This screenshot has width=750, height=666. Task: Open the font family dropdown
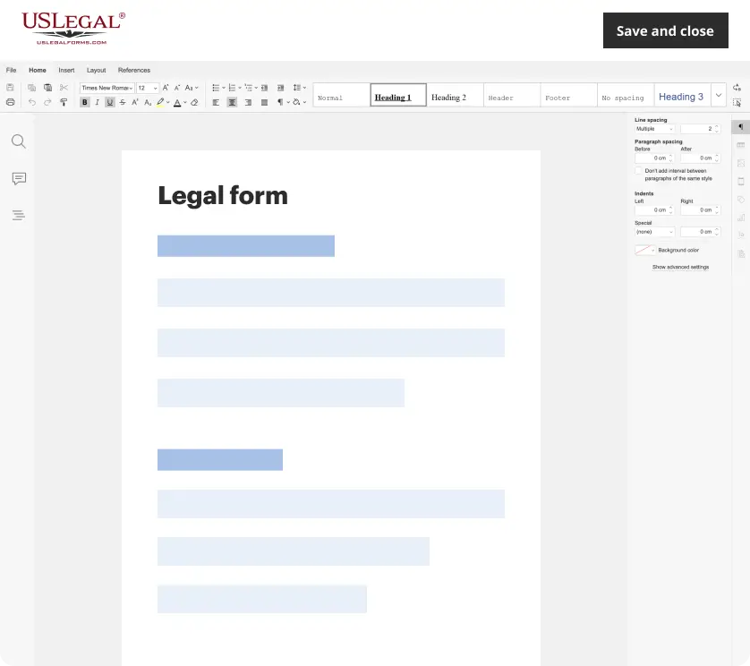pyautogui.click(x=107, y=88)
